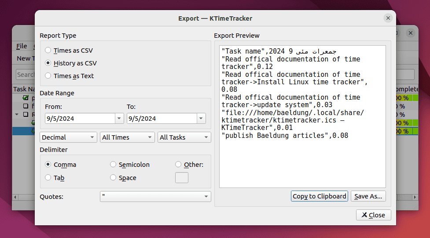
Task: Choose Times as Text report type
Action: click(x=70, y=76)
